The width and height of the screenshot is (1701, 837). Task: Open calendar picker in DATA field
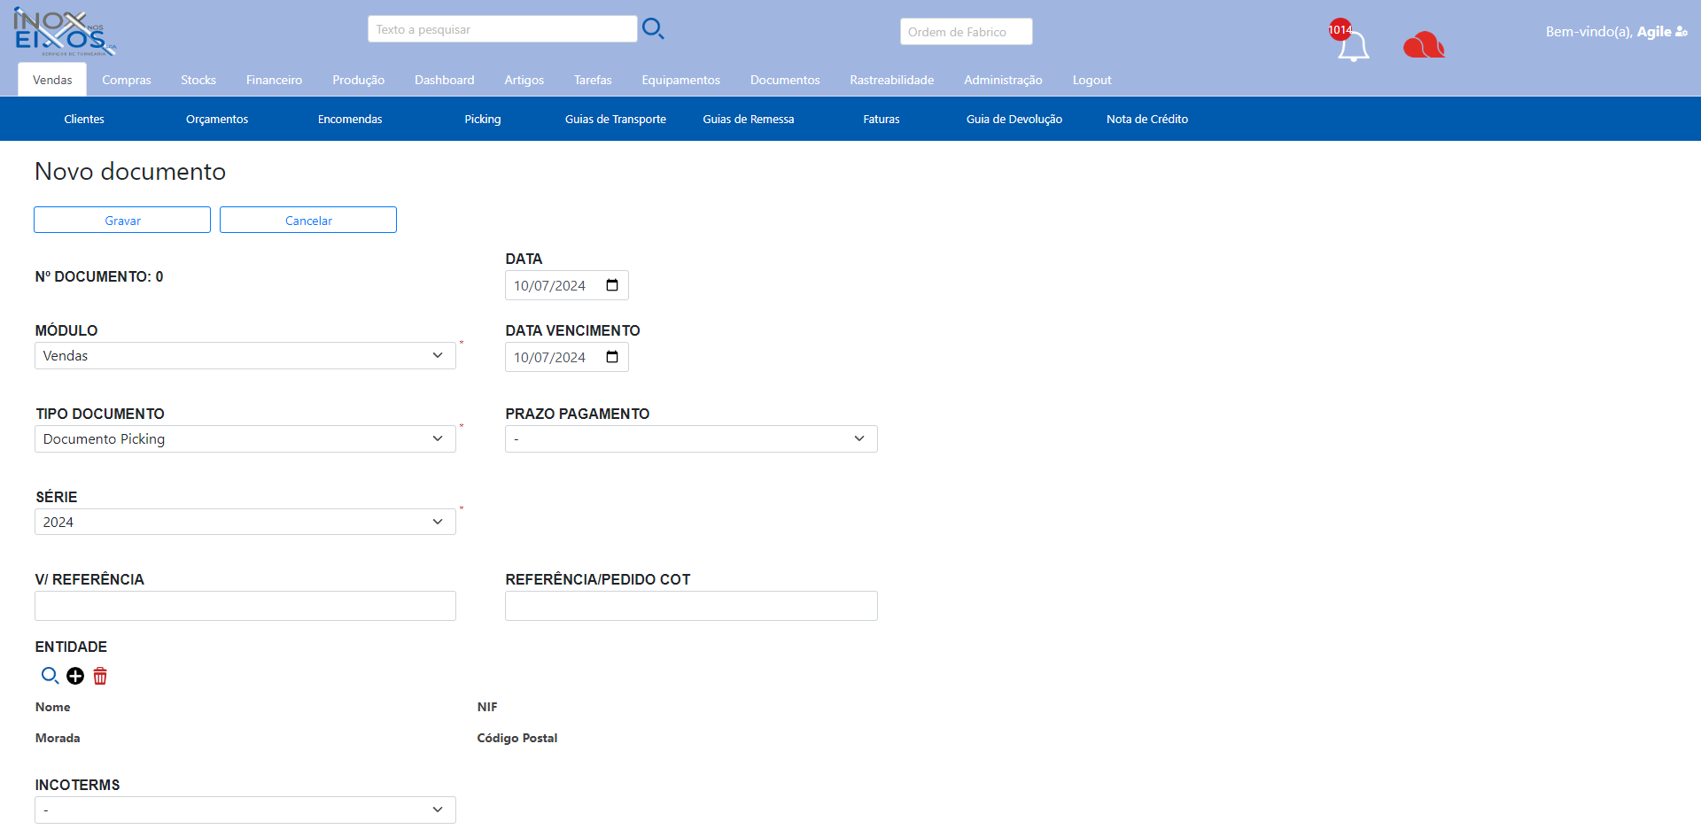(612, 285)
